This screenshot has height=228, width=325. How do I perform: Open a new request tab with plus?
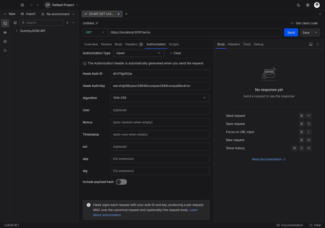click(126, 14)
